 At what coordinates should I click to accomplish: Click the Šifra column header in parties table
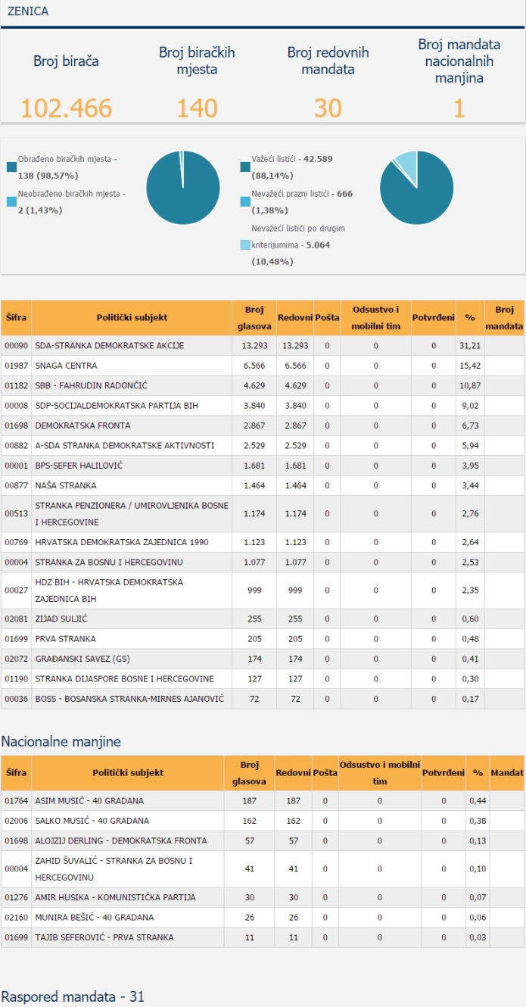16,318
